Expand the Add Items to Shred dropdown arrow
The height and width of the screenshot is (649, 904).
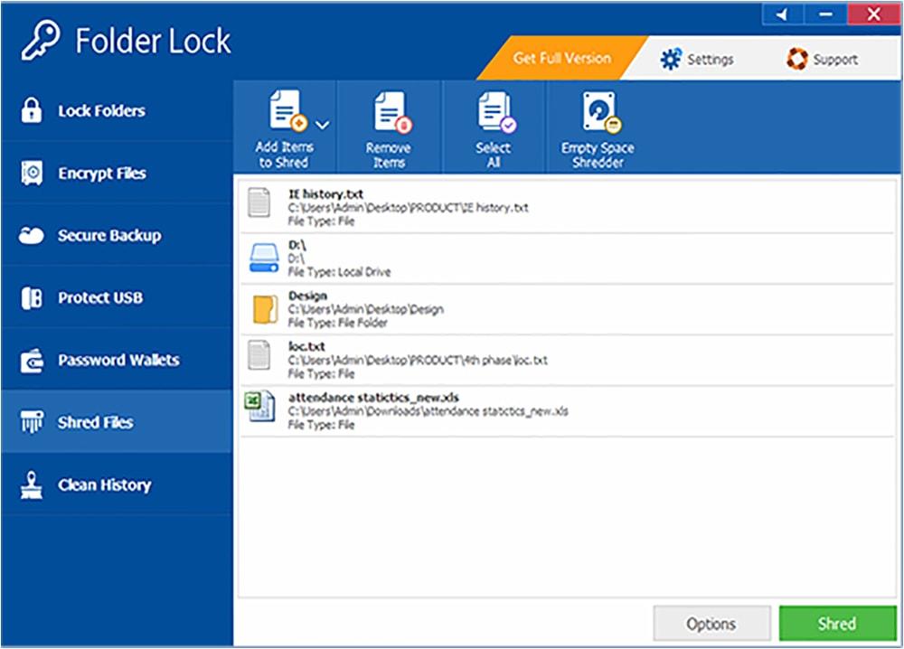(x=323, y=125)
